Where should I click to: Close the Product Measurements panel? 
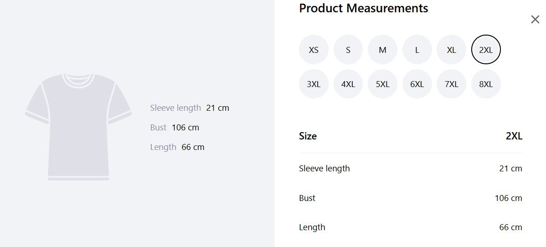535,20
